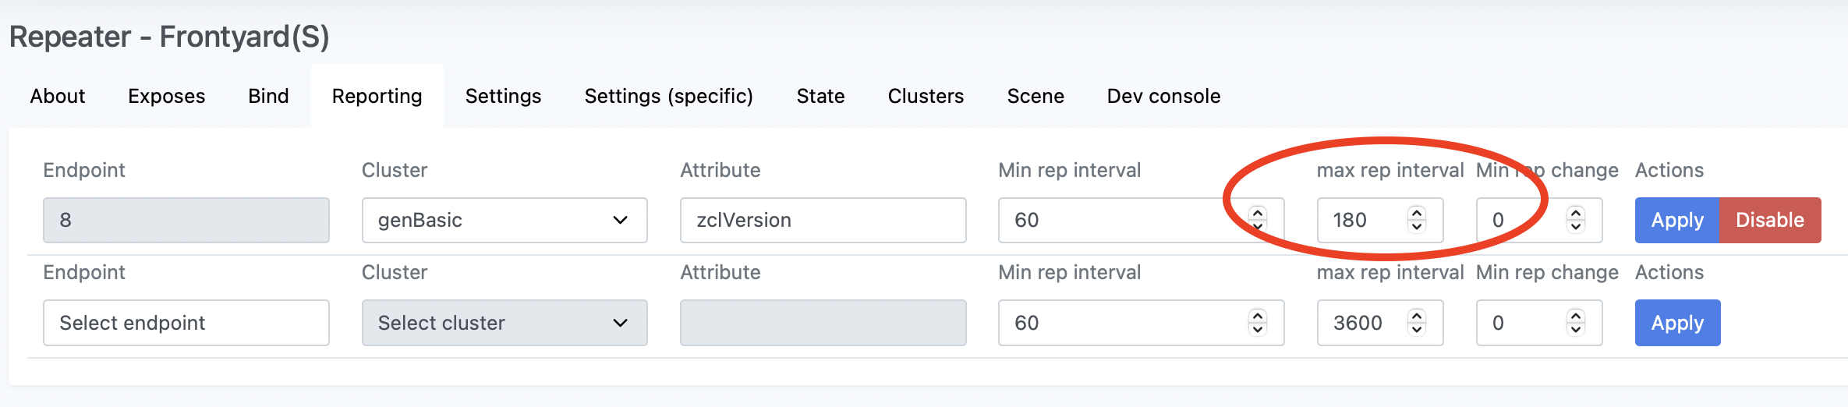Click Apply for the genBasic report

tap(1676, 220)
